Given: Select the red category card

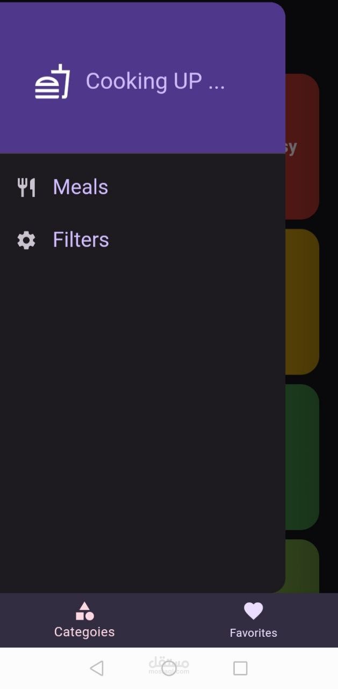Looking at the screenshot, I should point(302,146).
